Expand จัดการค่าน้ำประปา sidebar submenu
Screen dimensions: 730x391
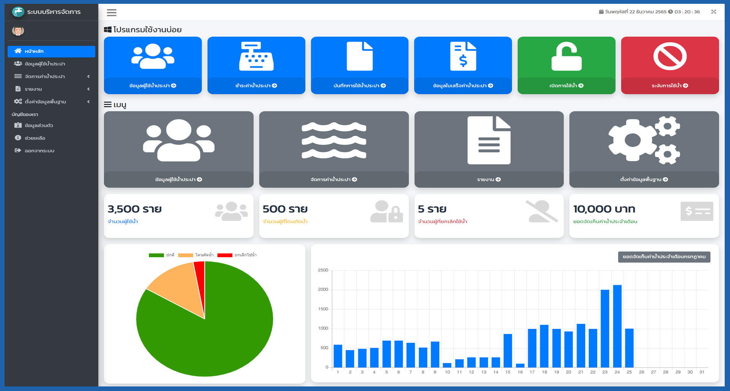51,76
